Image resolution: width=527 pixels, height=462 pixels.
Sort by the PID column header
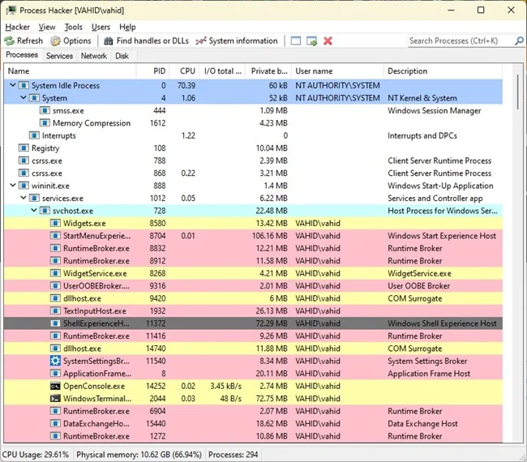coord(159,71)
